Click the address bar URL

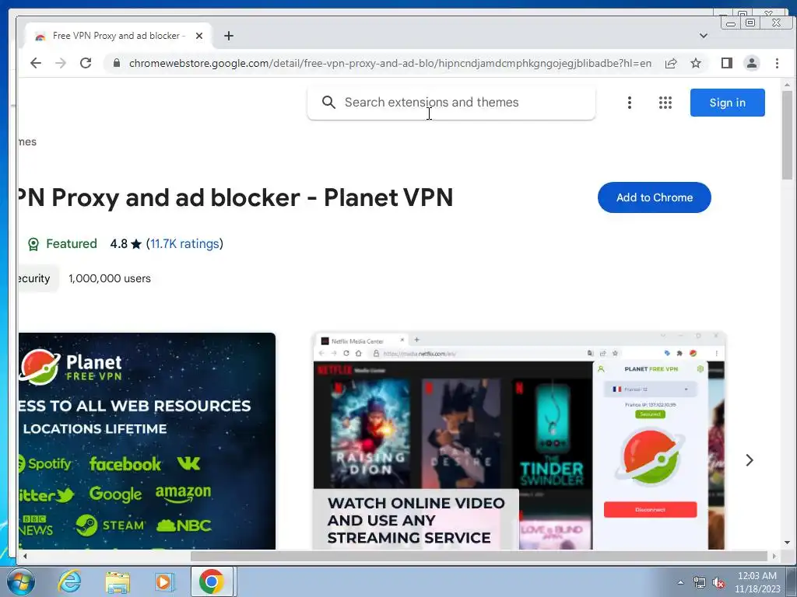tap(390, 63)
